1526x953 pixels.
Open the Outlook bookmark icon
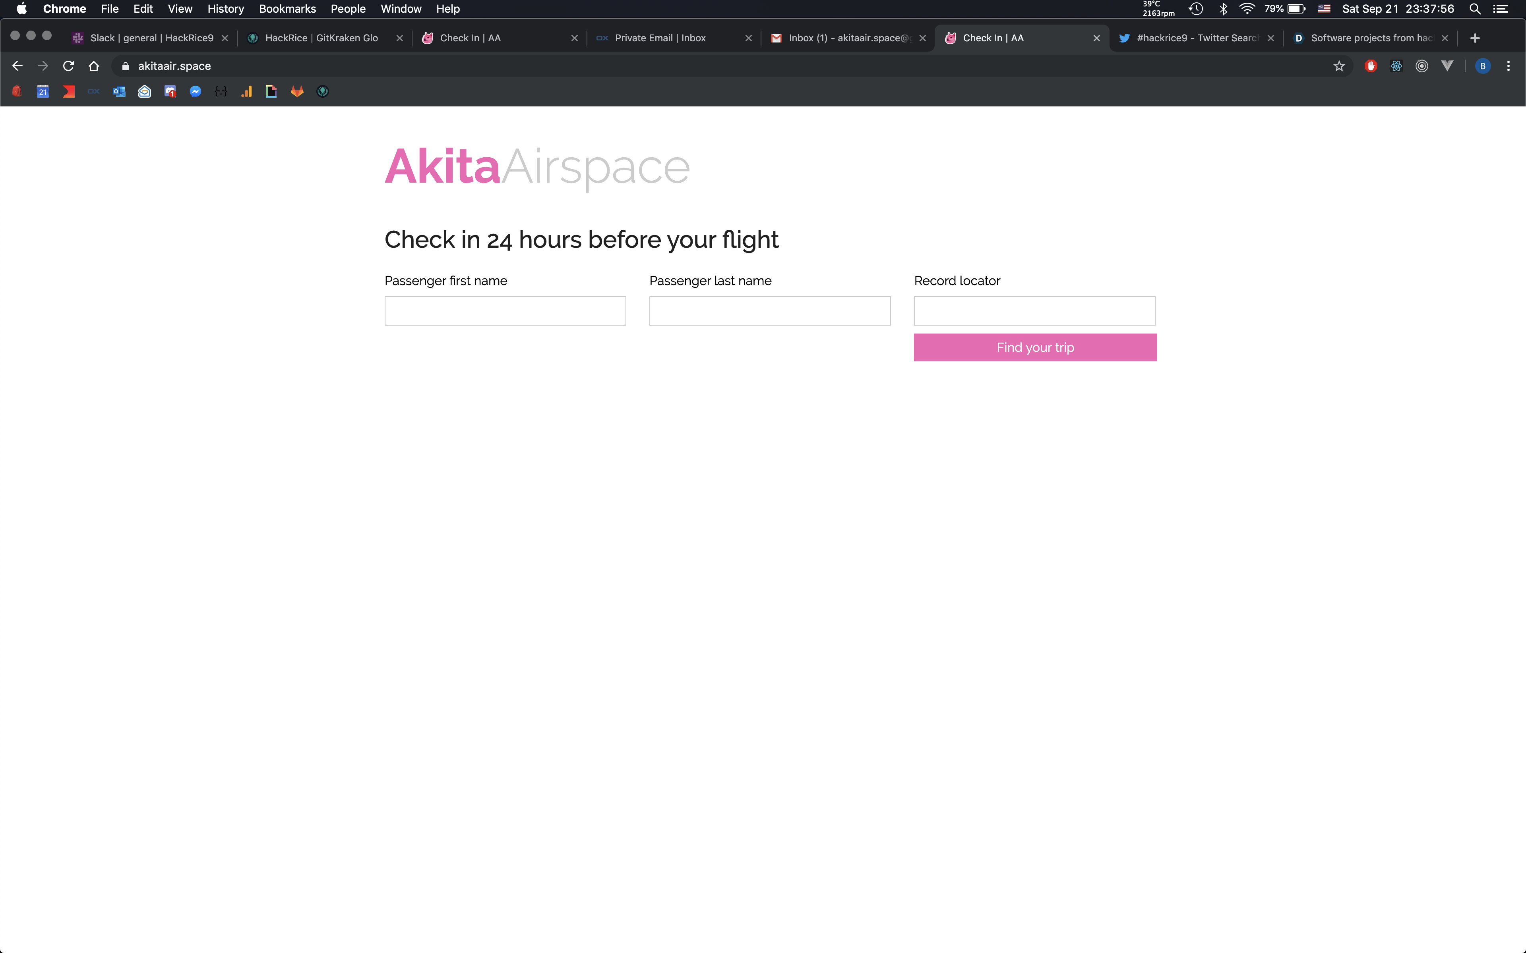[119, 92]
